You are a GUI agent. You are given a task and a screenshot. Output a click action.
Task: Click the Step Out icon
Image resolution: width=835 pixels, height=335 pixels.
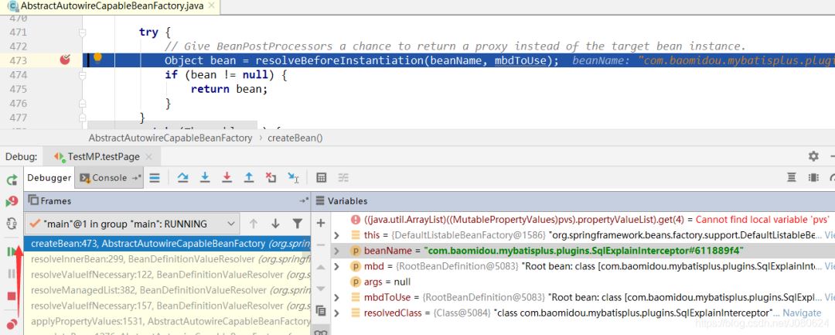click(x=249, y=177)
